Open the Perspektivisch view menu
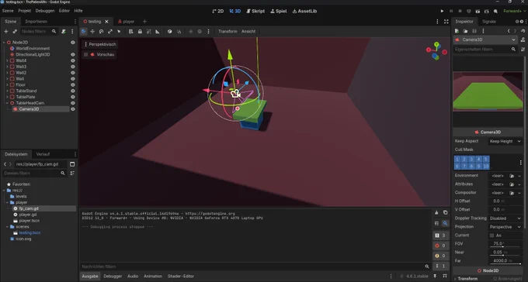 tap(99, 44)
